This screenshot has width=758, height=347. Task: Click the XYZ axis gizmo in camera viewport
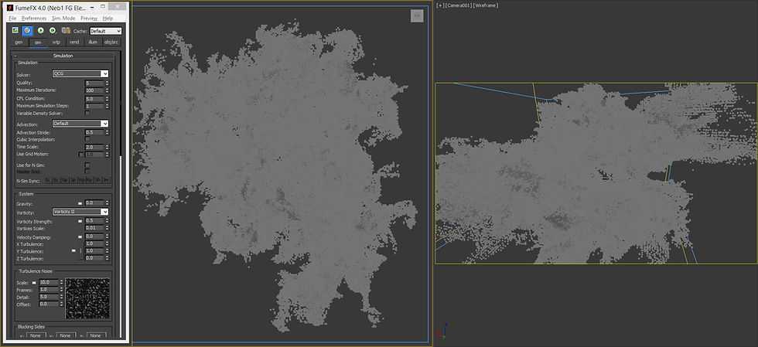click(x=442, y=331)
